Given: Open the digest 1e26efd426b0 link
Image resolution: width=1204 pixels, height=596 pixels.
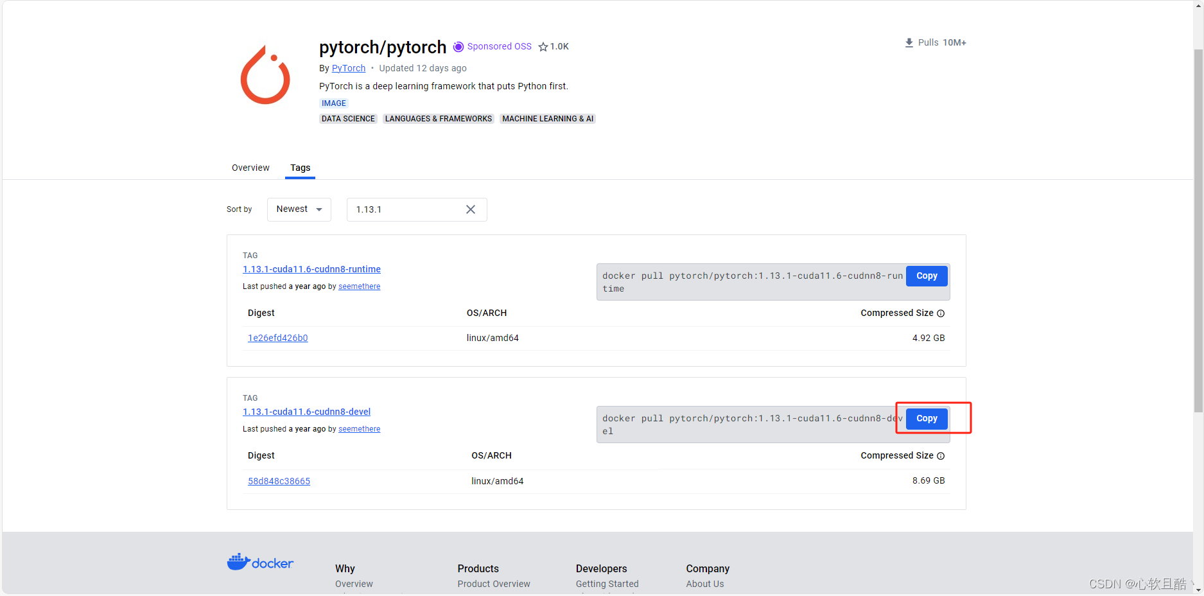Looking at the screenshot, I should (x=277, y=337).
